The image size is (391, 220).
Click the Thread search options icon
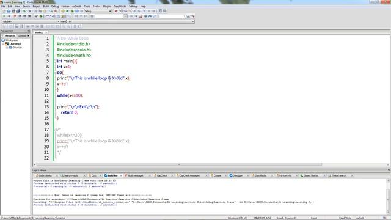click(193, 16)
